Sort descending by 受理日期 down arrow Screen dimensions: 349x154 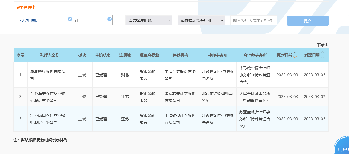tap(322, 57)
